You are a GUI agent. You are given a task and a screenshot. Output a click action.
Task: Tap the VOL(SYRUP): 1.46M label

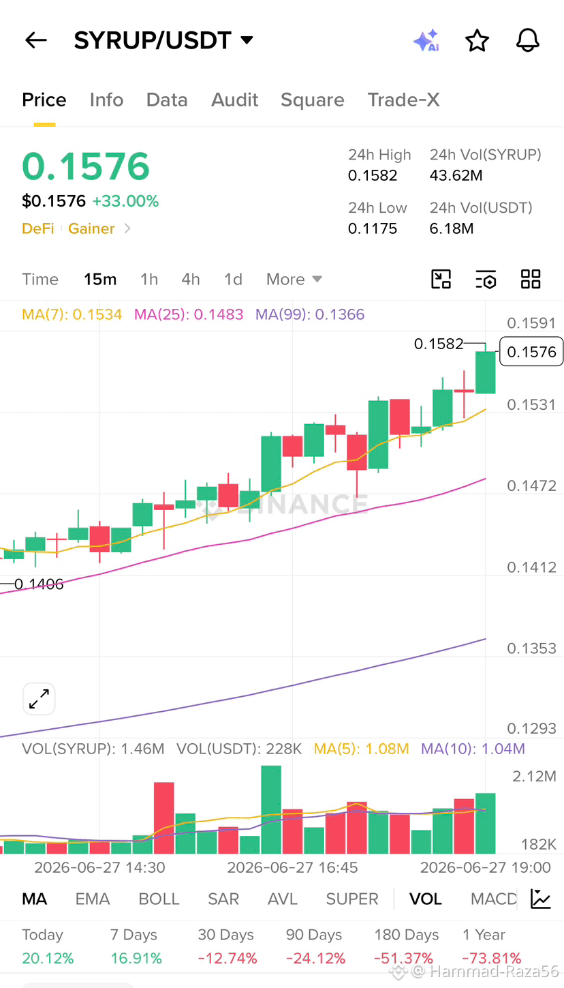click(93, 749)
